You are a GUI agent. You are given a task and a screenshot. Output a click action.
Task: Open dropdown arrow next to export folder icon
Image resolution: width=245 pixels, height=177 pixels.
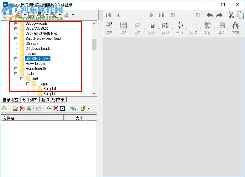pos(88,108)
